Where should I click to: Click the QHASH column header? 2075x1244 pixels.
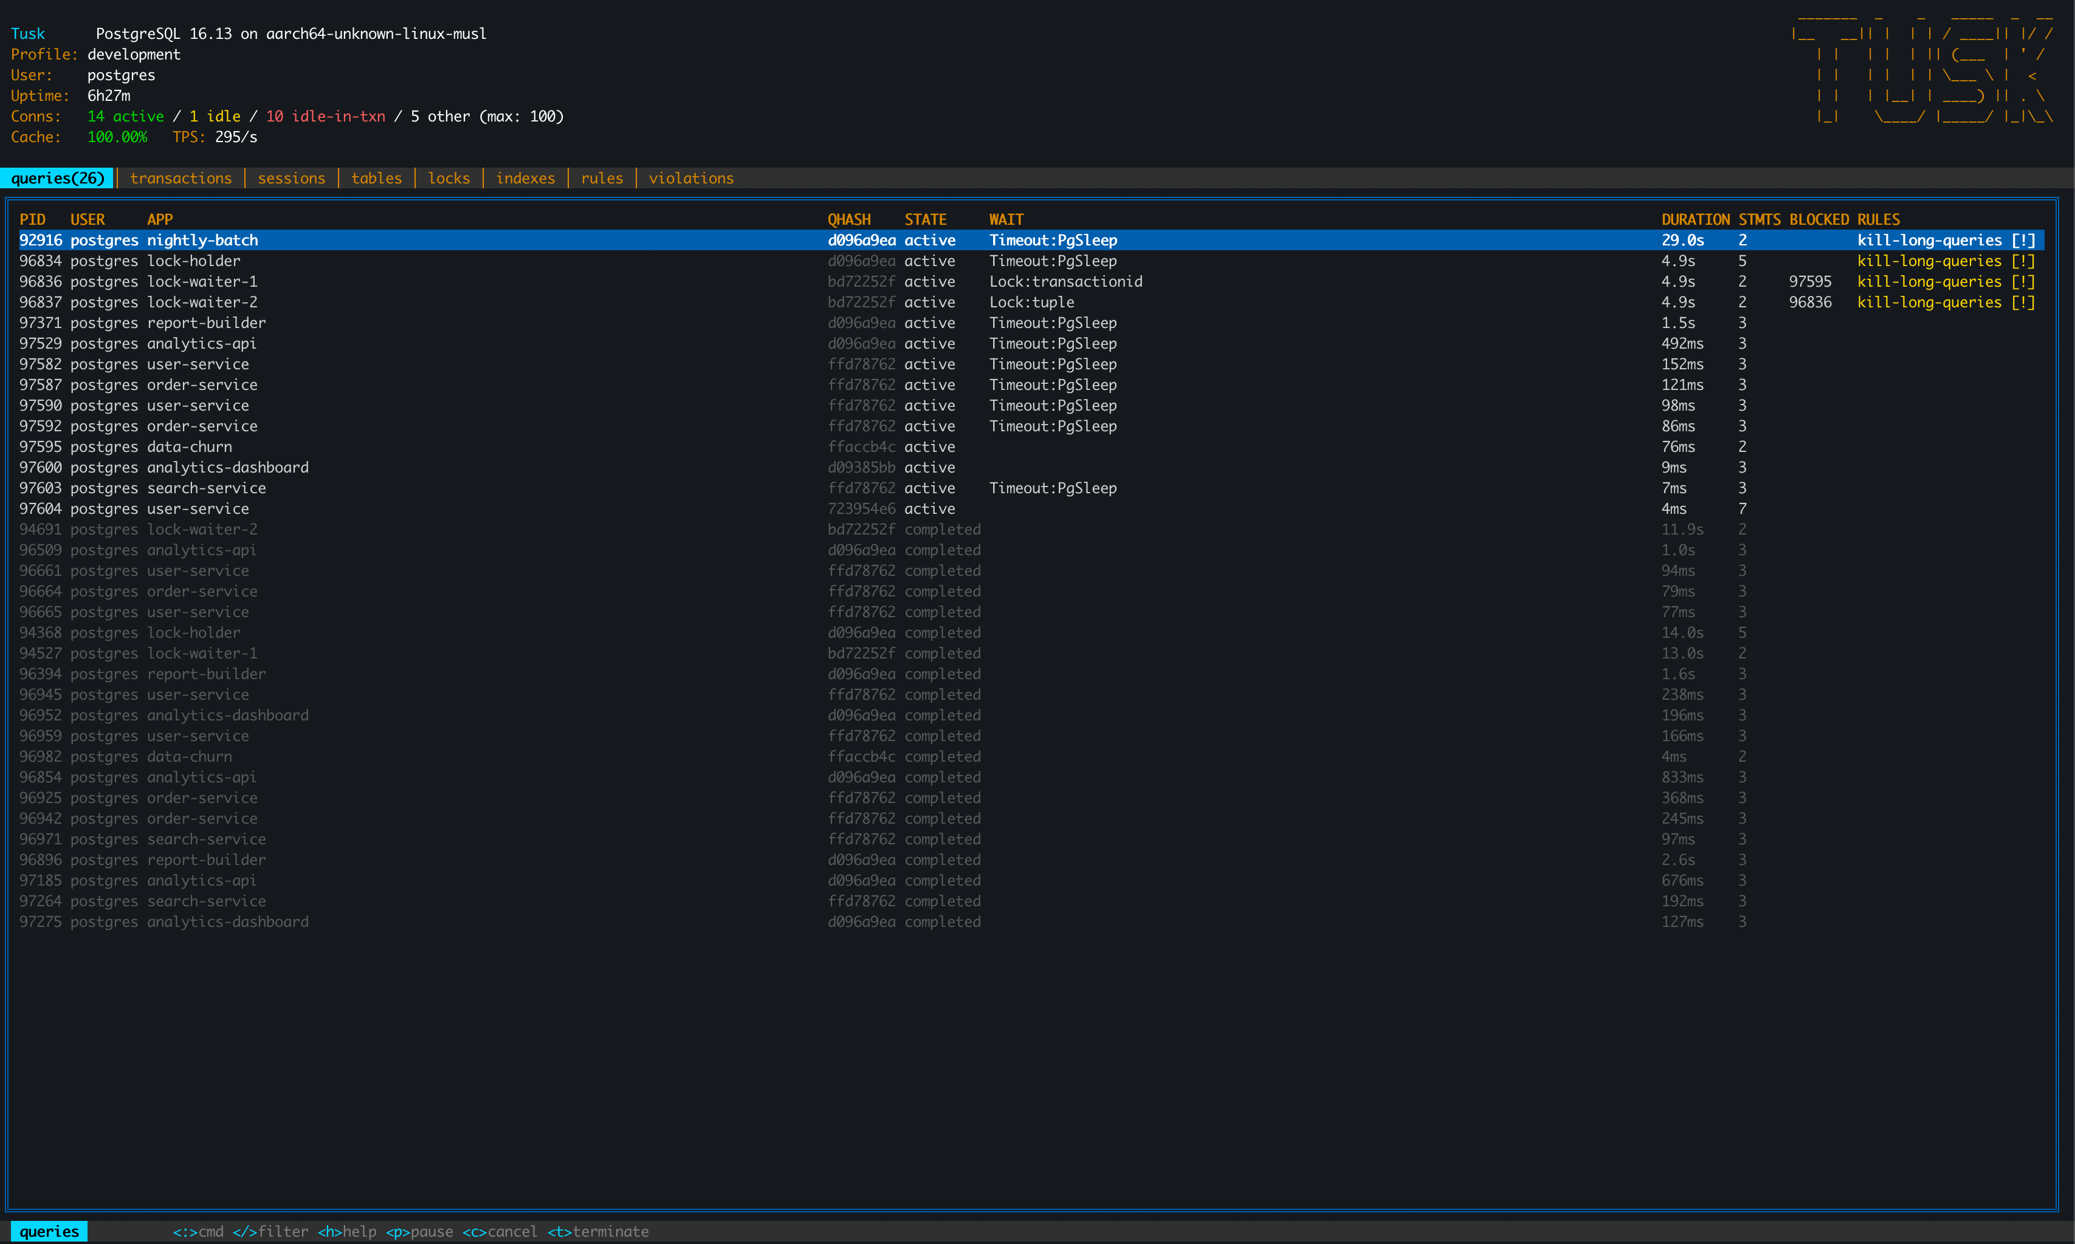pos(849,220)
